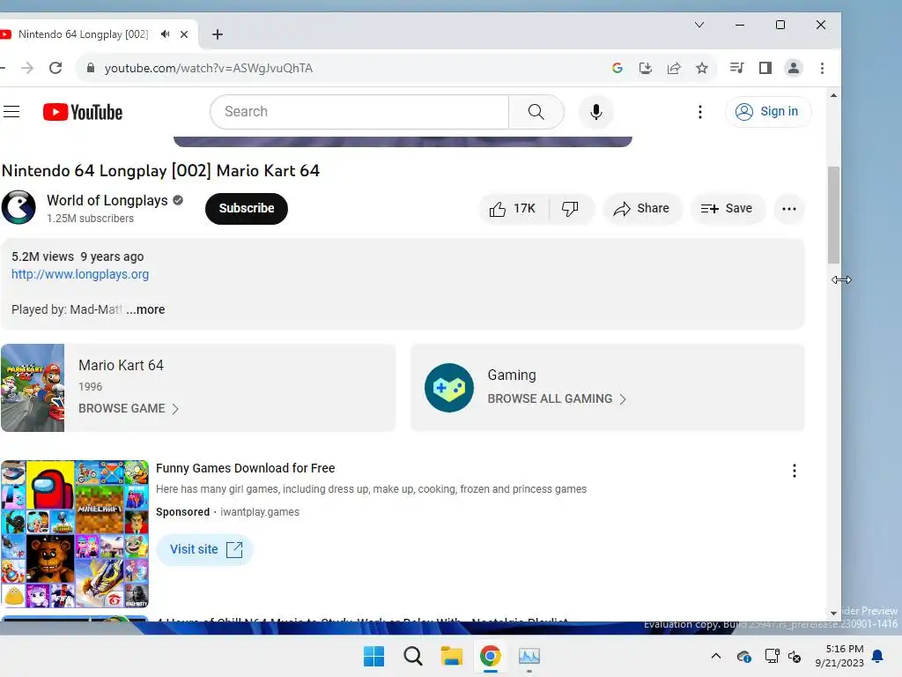The width and height of the screenshot is (902, 677).
Task: Save video to playlist
Action: 727,208
